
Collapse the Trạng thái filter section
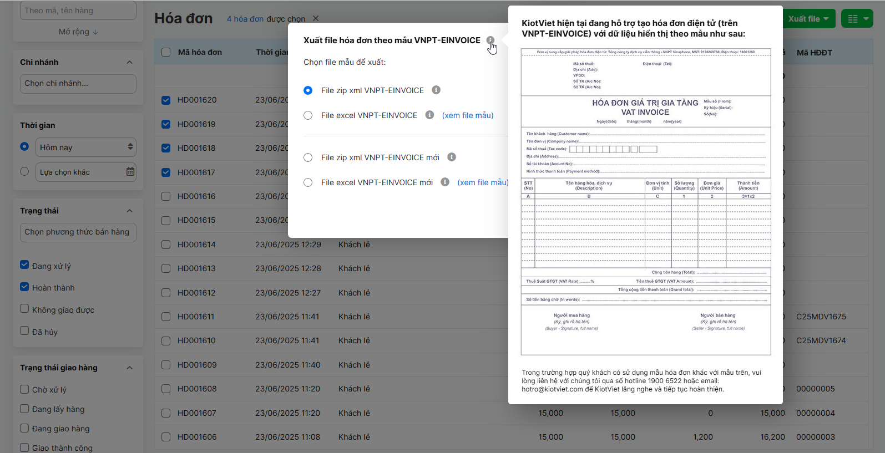tap(129, 211)
